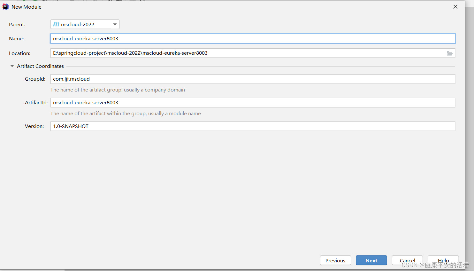Open the Parent combo box showing mscloud-2022

click(85, 24)
